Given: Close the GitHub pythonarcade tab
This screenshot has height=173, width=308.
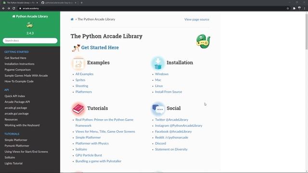Looking at the screenshot, I should click(76, 3).
